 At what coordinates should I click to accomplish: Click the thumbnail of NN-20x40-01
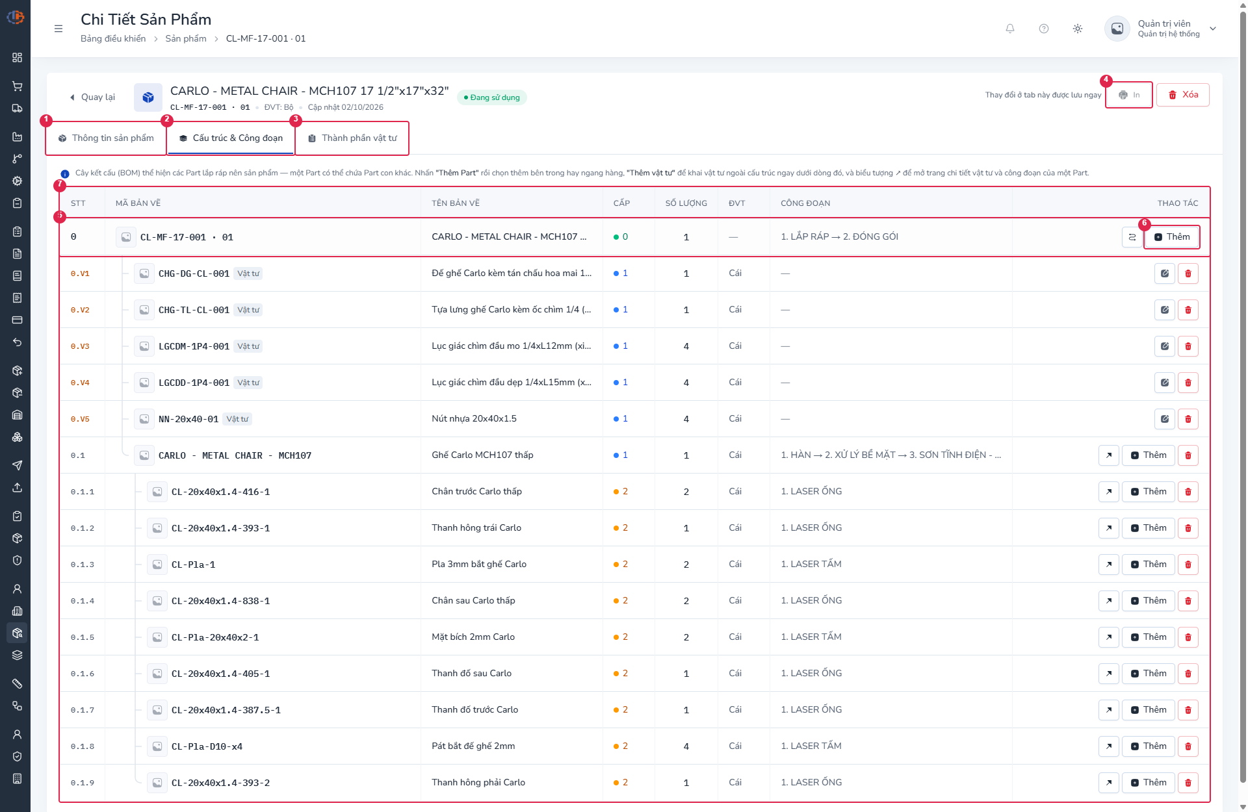(x=144, y=419)
